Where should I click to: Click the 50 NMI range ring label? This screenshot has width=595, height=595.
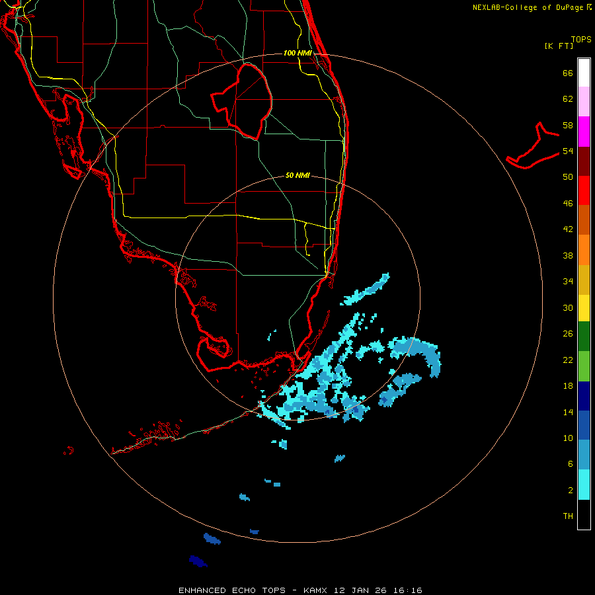click(297, 175)
